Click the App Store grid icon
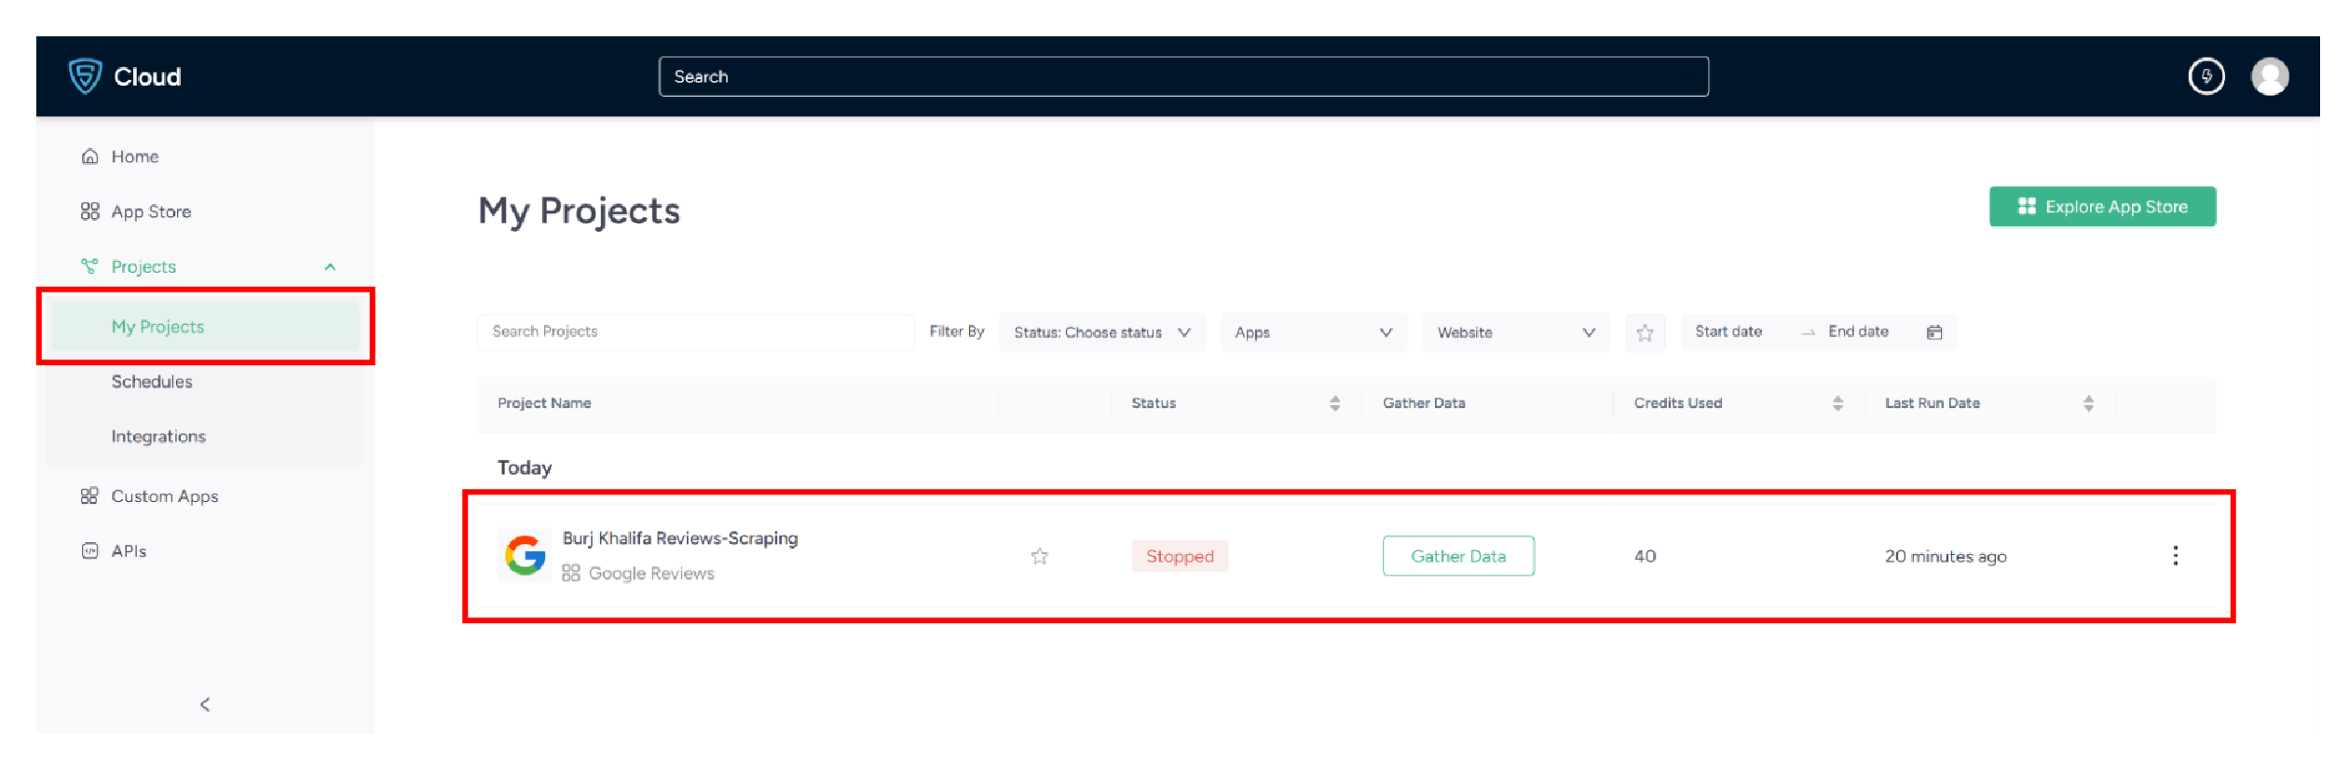2349x773 pixels. pyautogui.click(x=89, y=211)
